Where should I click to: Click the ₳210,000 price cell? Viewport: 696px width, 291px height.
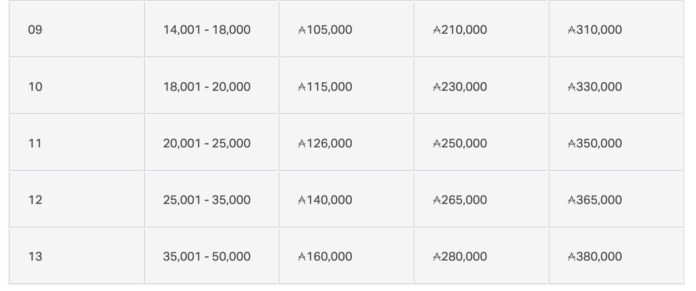coord(460,30)
